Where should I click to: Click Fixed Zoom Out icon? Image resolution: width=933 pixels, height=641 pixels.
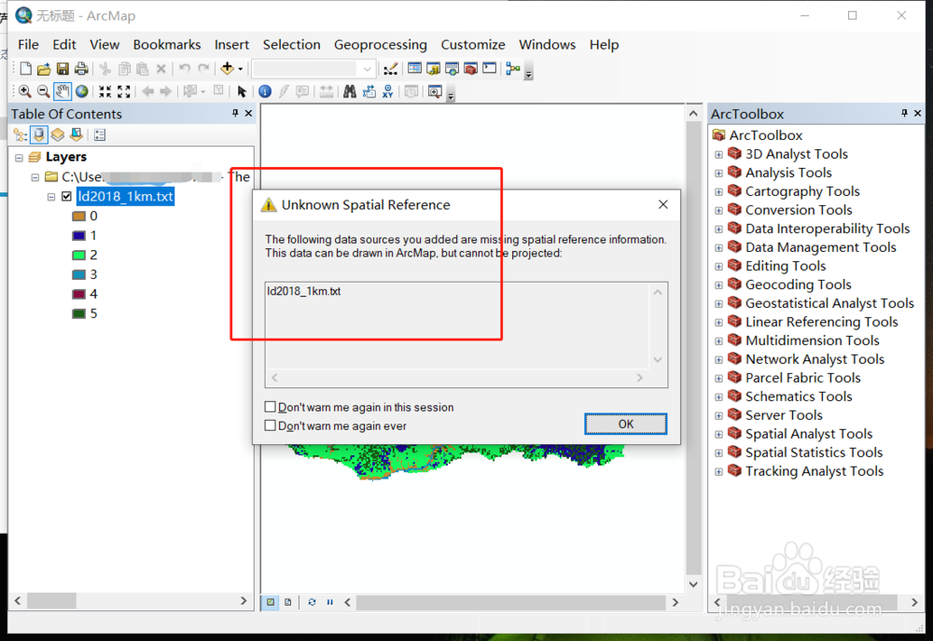click(x=124, y=91)
